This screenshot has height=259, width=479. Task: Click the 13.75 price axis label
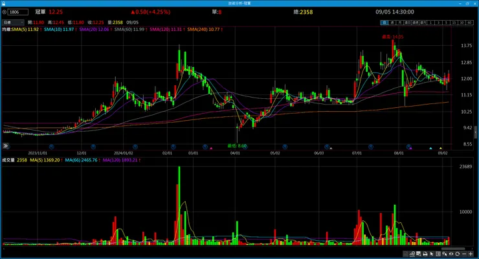click(466, 46)
